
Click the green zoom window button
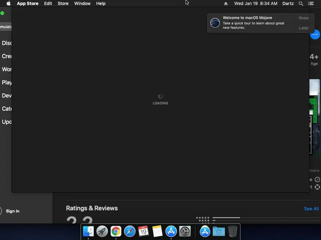tap(2, 13)
